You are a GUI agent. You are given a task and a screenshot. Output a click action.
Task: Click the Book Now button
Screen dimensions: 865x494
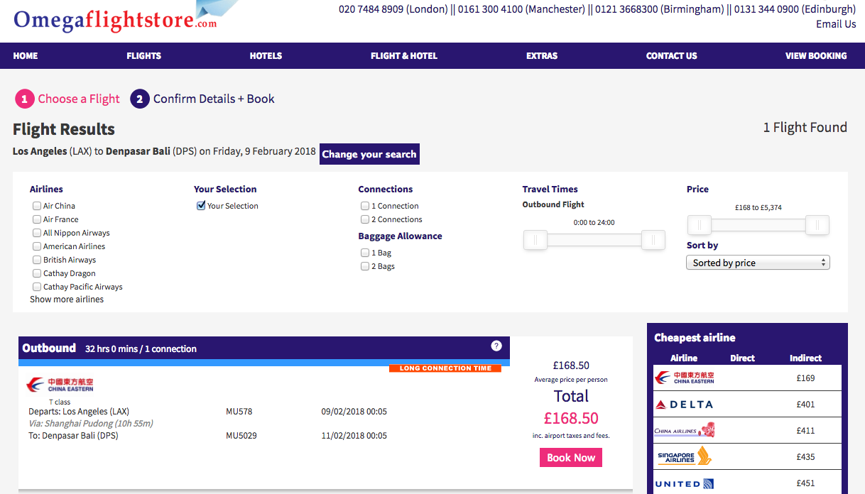pos(571,458)
